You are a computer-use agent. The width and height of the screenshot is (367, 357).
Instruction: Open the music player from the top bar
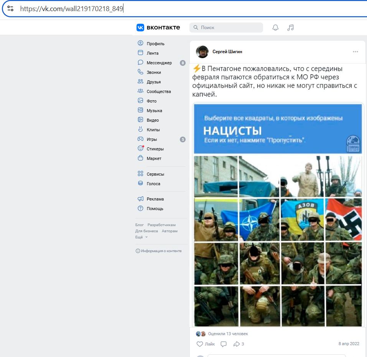(x=290, y=27)
